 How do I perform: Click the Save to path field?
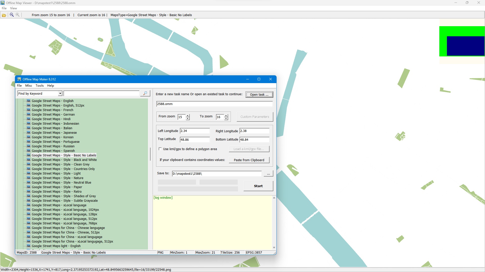217,174
